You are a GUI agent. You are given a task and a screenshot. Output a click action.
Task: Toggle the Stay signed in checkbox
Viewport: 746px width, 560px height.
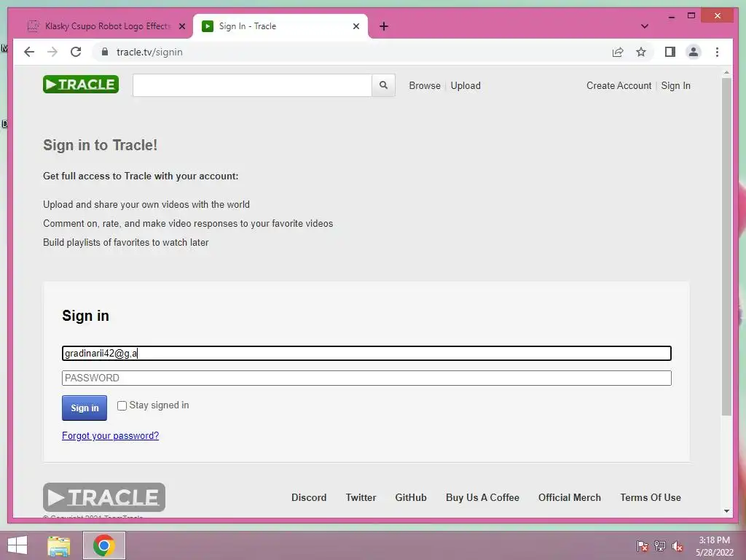(122, 405)
